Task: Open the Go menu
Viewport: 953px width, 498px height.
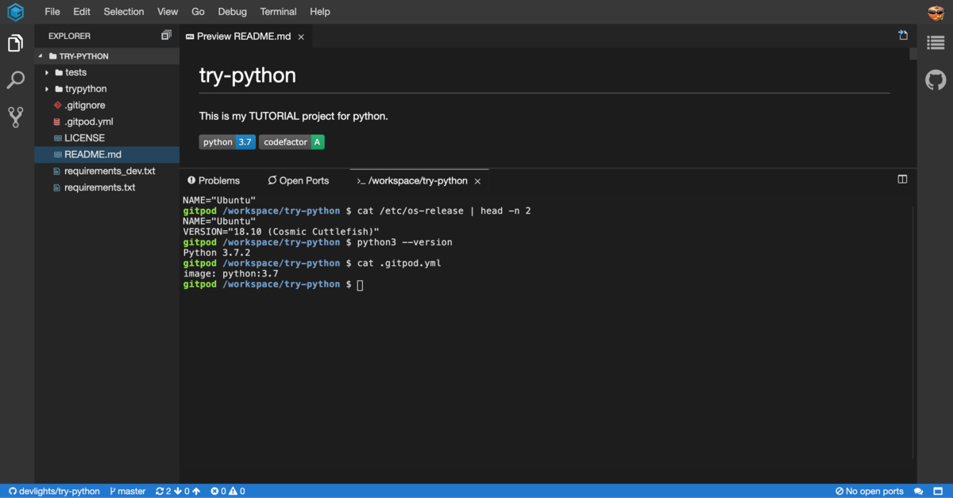Action: 198,12
